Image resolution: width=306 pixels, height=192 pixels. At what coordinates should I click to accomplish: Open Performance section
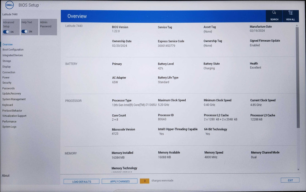coord(9,121)
